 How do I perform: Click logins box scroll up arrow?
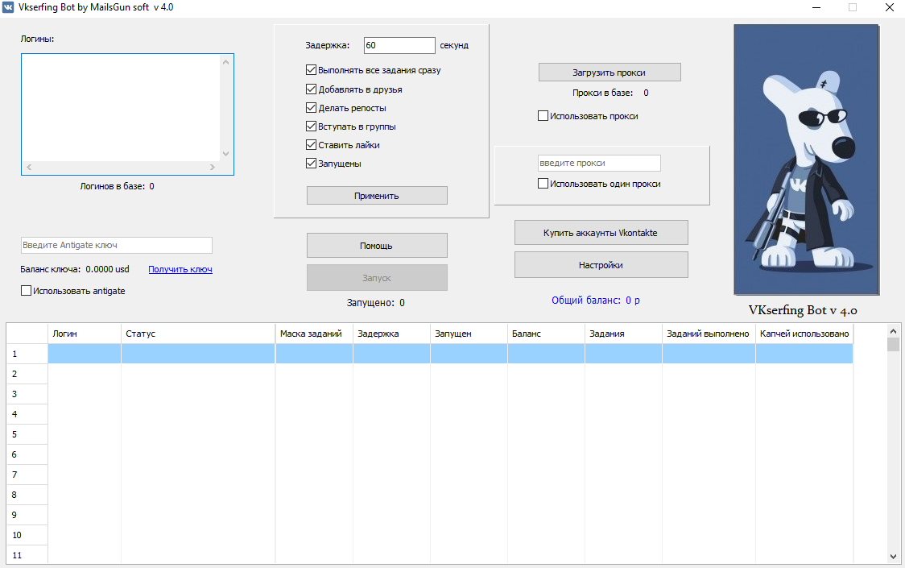(225, 62)
